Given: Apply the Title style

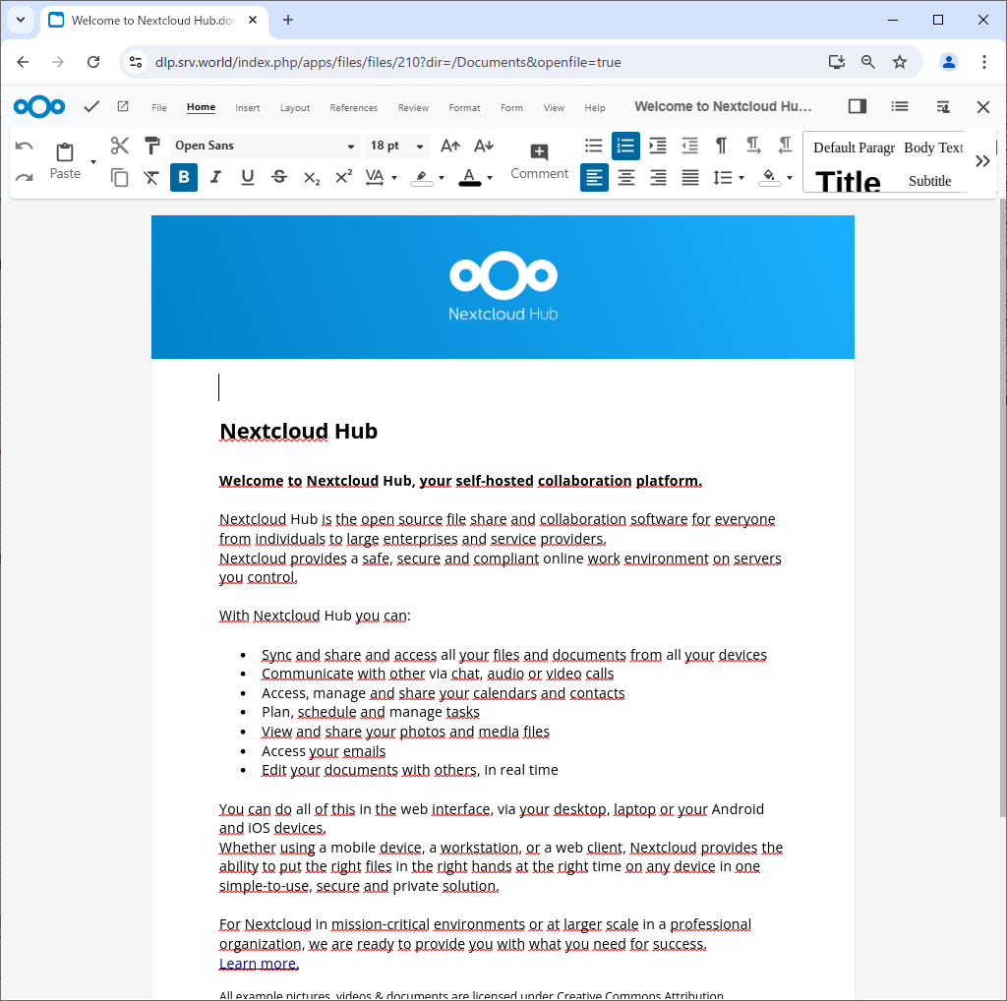Looking at the screenshot, I should point(848,181).
